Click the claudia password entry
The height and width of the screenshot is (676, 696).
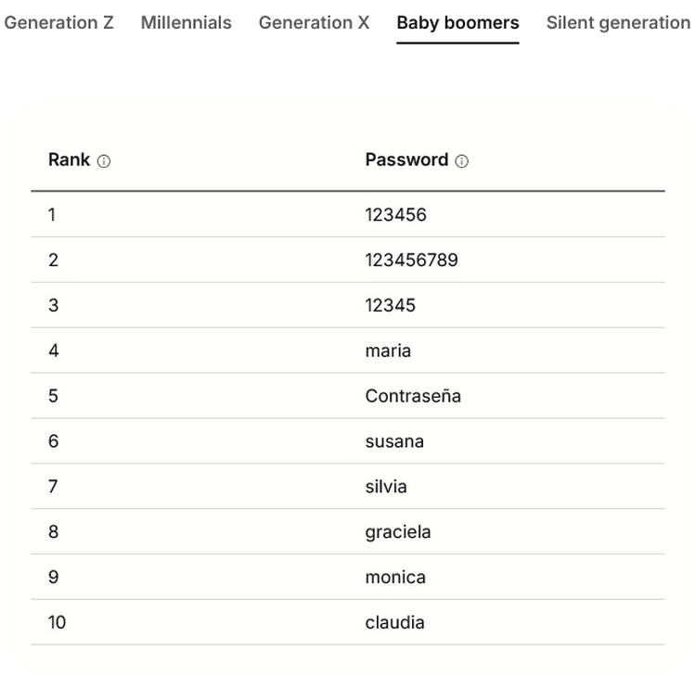tap(394, 622)
